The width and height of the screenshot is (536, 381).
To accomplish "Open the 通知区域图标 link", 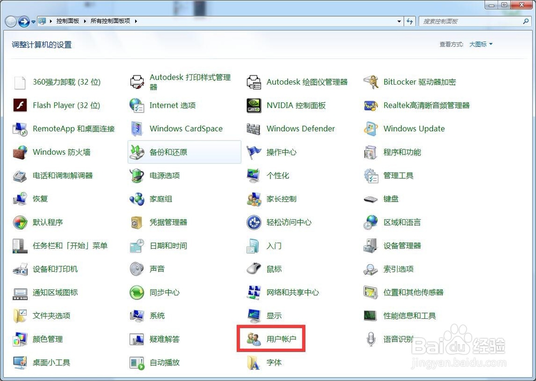I will pyautogui.click(x=55, y=293).
